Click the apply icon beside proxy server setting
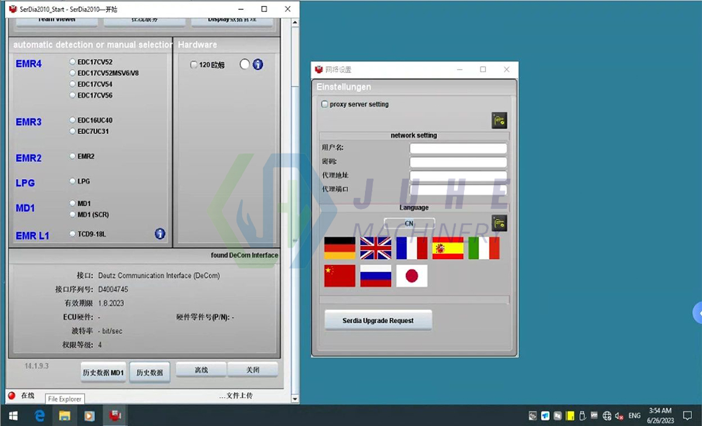This screenshot has width=702, height=426. point(499,119)
